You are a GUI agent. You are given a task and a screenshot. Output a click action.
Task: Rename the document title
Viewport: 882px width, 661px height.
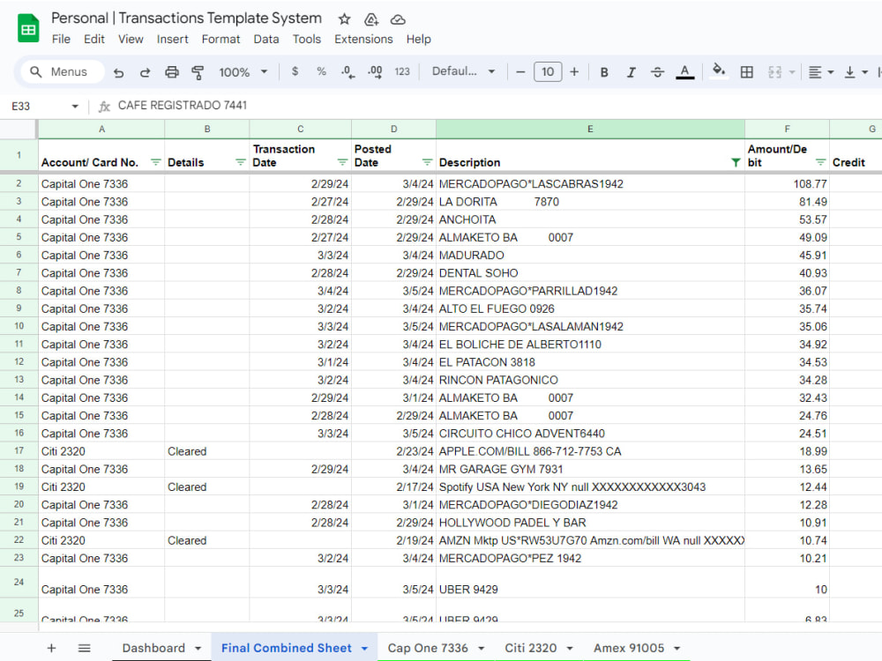(186, 18)
